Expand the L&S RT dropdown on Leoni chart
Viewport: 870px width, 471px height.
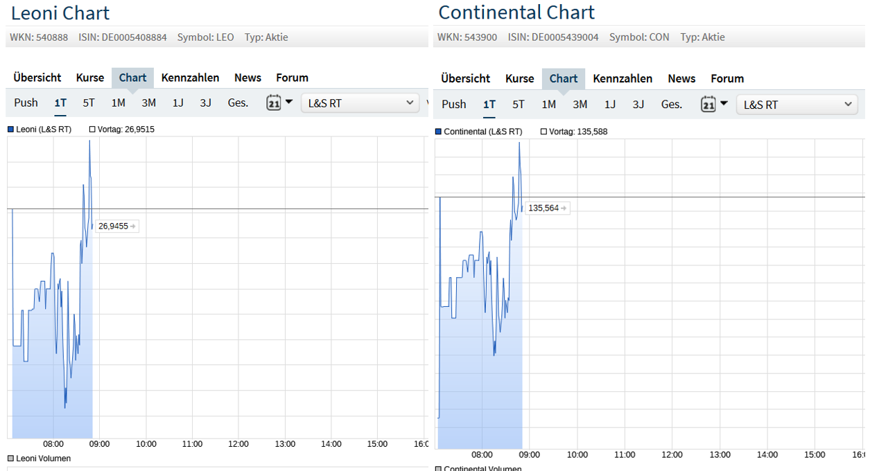[x=360, y=103]
